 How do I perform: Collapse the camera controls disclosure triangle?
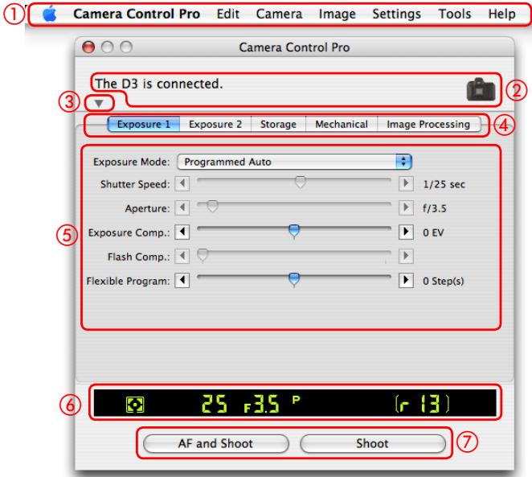click(x=99, y=103)
